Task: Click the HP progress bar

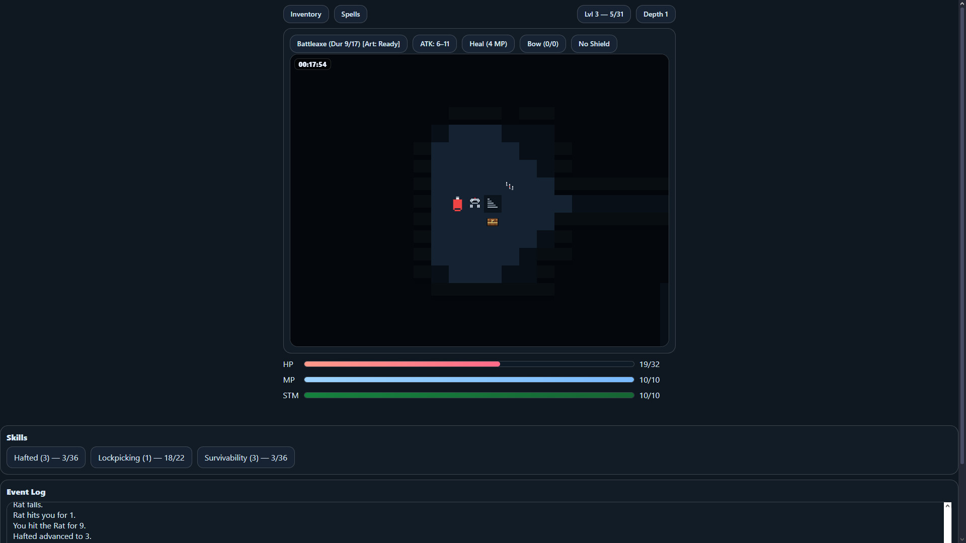Action: tap(468, 364)
